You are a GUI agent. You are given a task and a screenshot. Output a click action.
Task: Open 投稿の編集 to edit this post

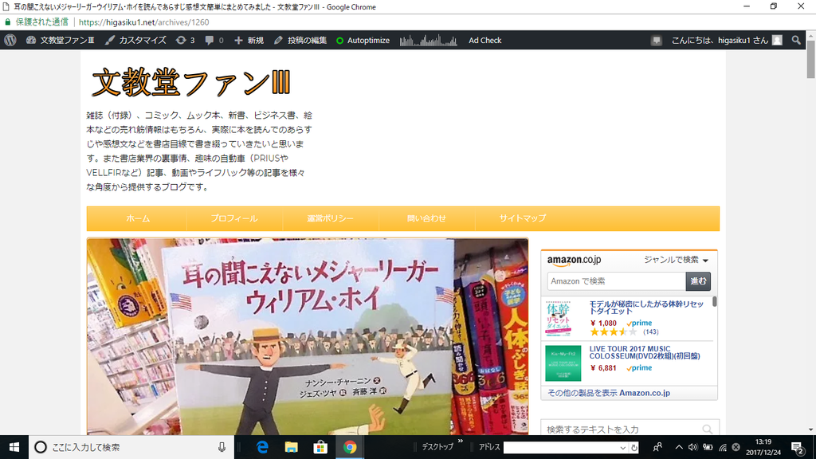pos(300,40)
